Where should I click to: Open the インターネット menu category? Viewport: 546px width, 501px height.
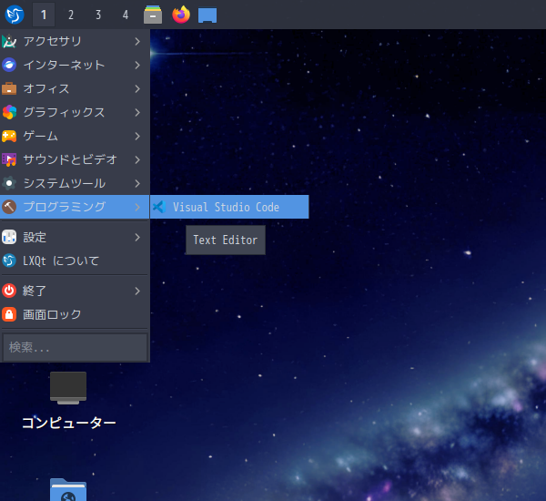coord(75,65)
